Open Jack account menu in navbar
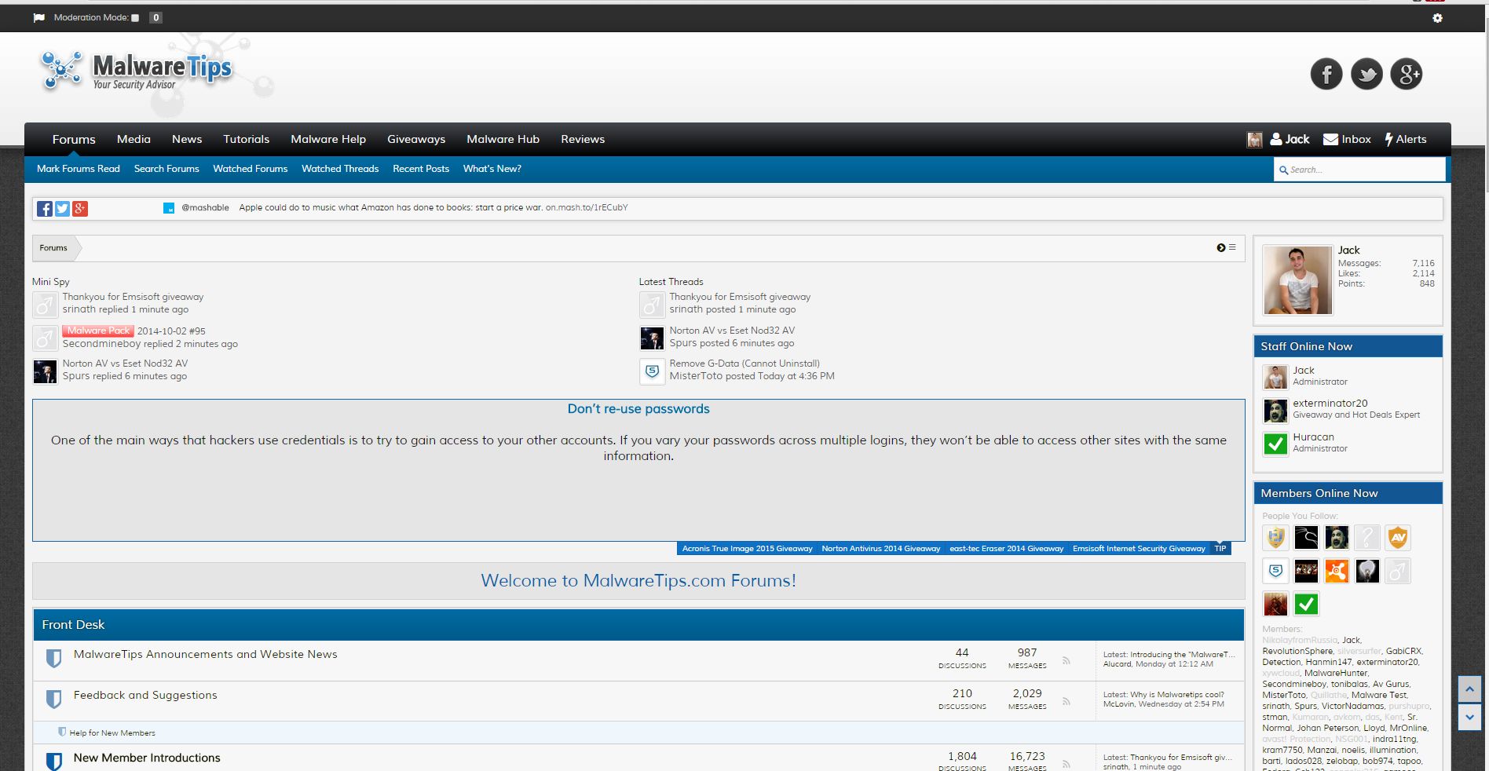The width and height of the screenshot is (1489, 771). point(1290,139)
